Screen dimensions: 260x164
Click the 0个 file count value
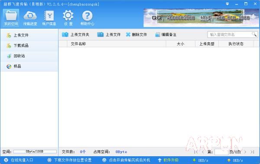(83, 152)
